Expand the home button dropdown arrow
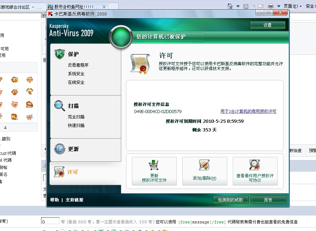The image size is (316, 231). tap(238, 6)
